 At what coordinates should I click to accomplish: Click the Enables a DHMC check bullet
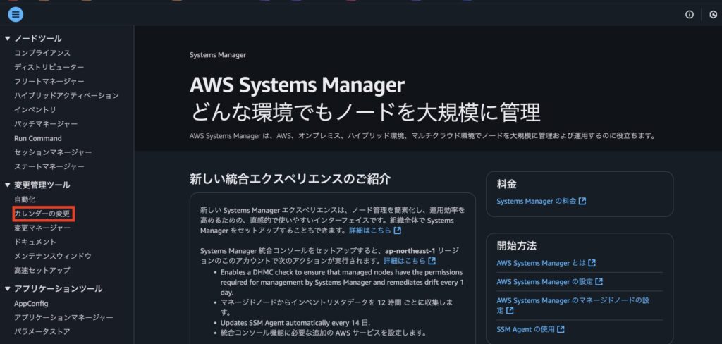pos(342,282)
